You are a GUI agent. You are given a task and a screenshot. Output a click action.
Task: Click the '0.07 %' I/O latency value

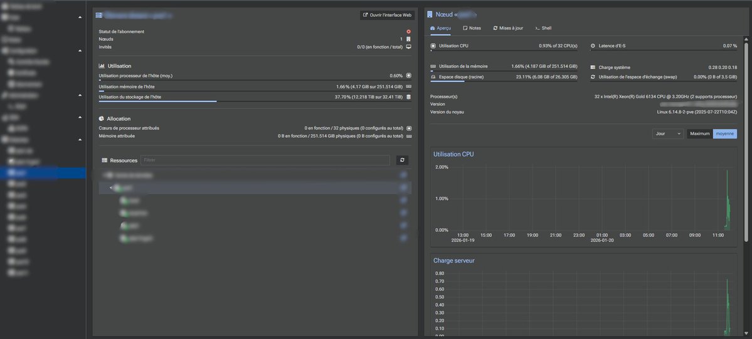[730, 46]
